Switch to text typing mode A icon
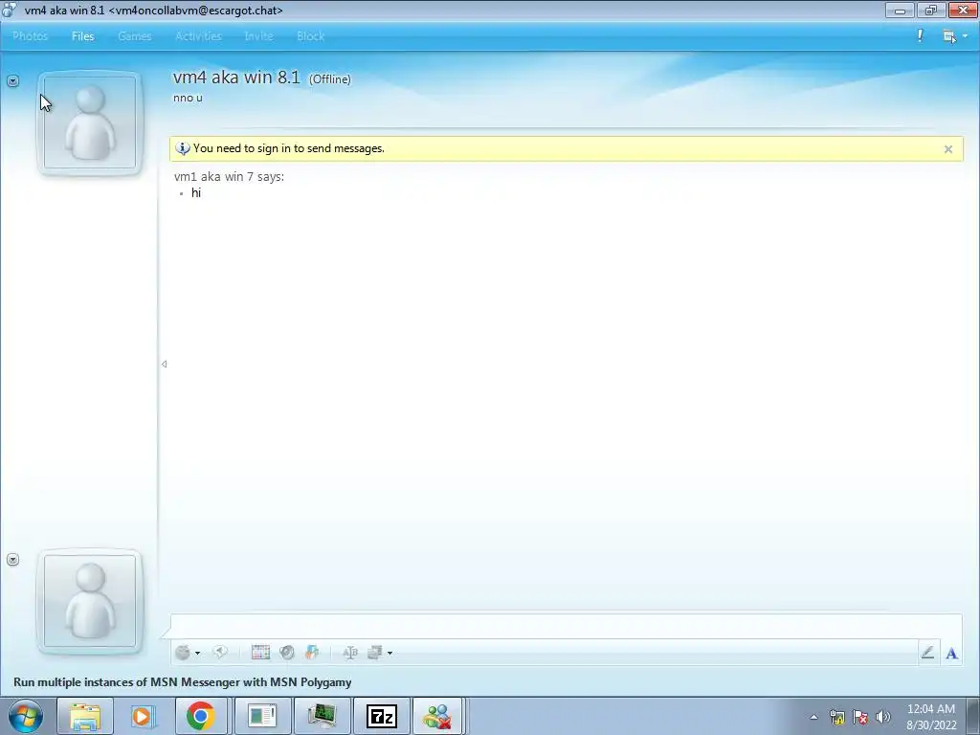The image size is (980, 735). click(x=951, y=653)
